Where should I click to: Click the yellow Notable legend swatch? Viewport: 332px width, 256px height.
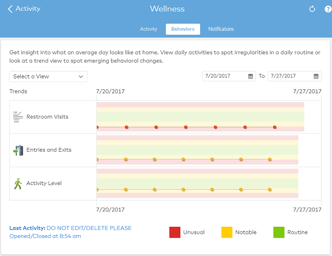[226, 232]
